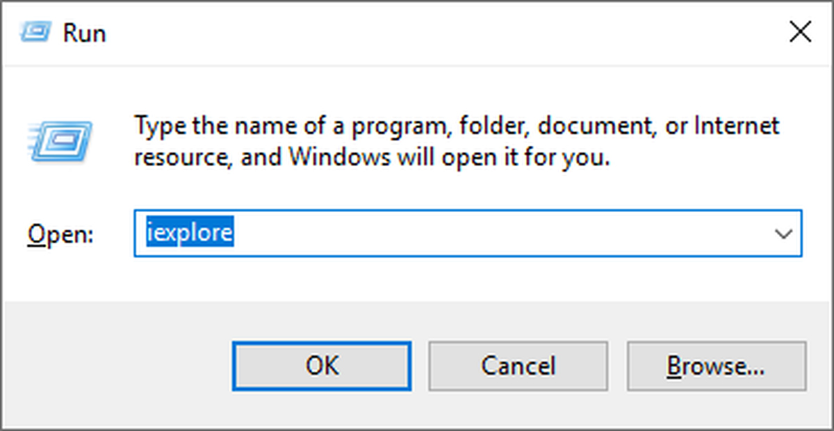The width and height of the screenshot is (834, 431).
Task: Click the "Run" title text
Action: [84, 33]
